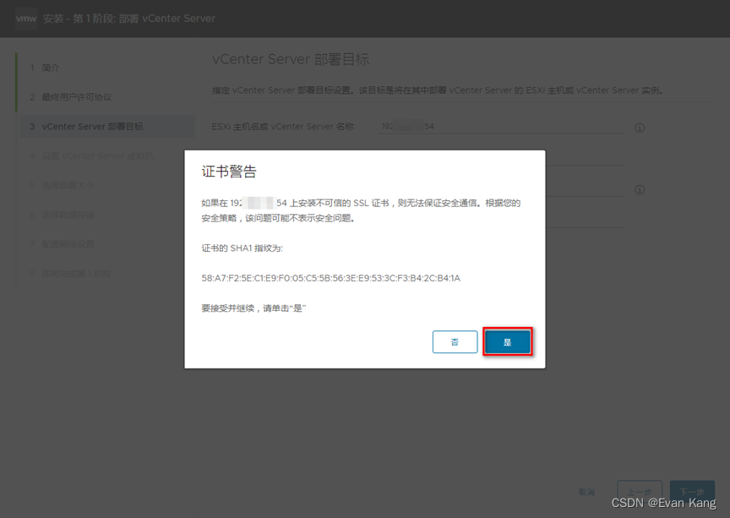
Task: Go to step 2 最终用户许可协议
Action: tap(76, 97)
